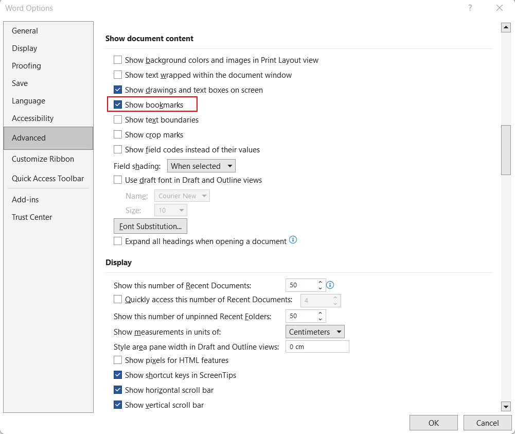Click scrollbar up arrow
Image resolution: width=515 pixels, height=434 pixels.
(506, 28)
